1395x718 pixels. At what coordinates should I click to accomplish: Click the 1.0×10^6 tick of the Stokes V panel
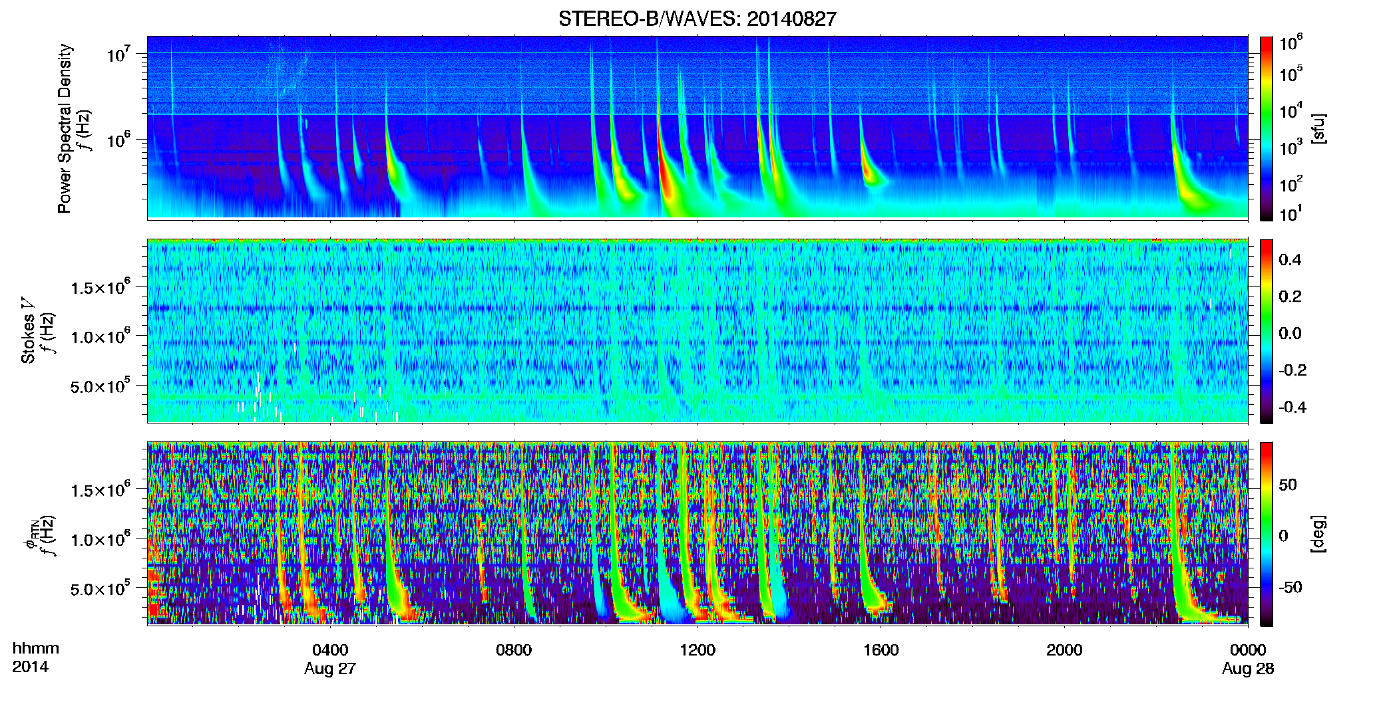(x=101, y=336)
